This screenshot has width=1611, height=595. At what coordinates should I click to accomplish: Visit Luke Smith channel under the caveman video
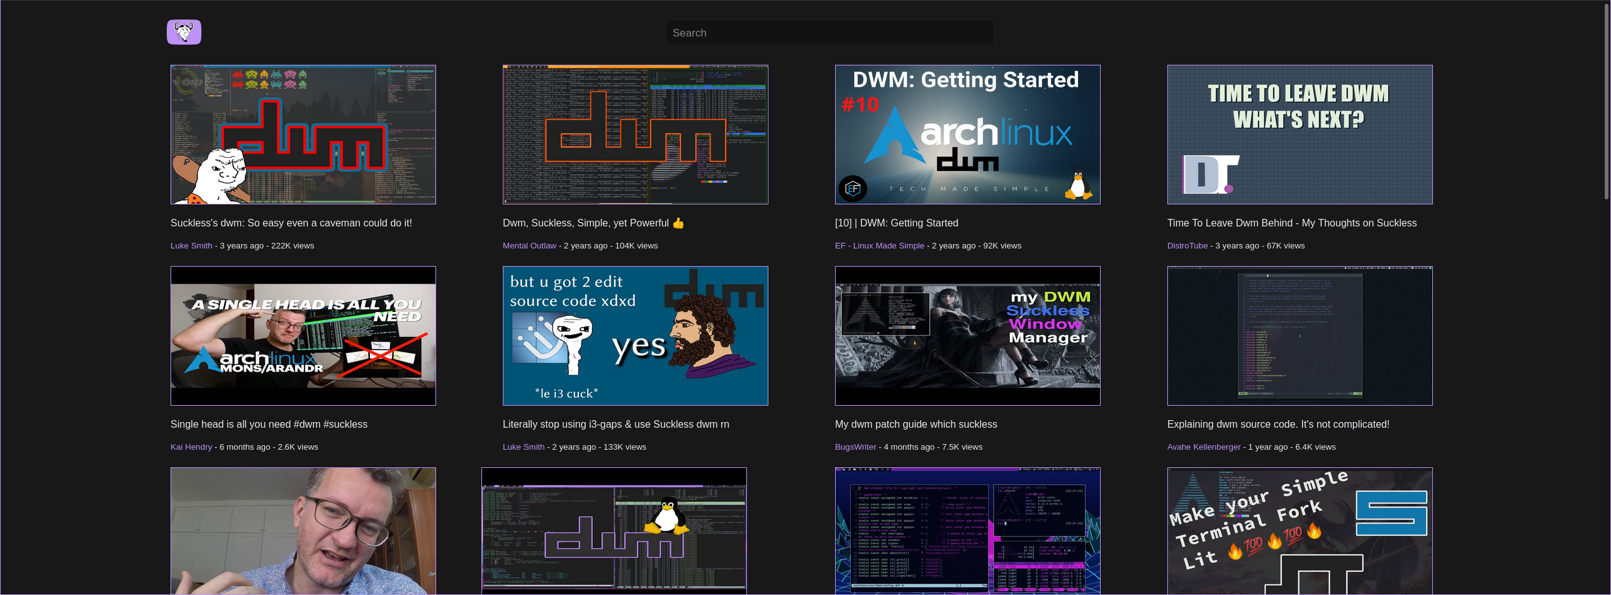click(x=191, y=246)
